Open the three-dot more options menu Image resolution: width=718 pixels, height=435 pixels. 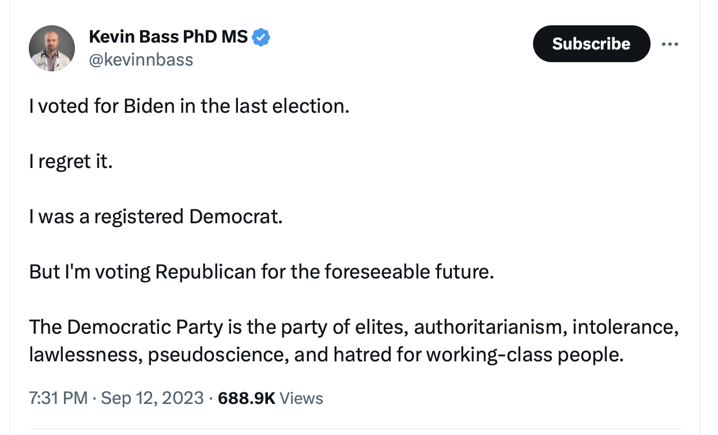670,44
